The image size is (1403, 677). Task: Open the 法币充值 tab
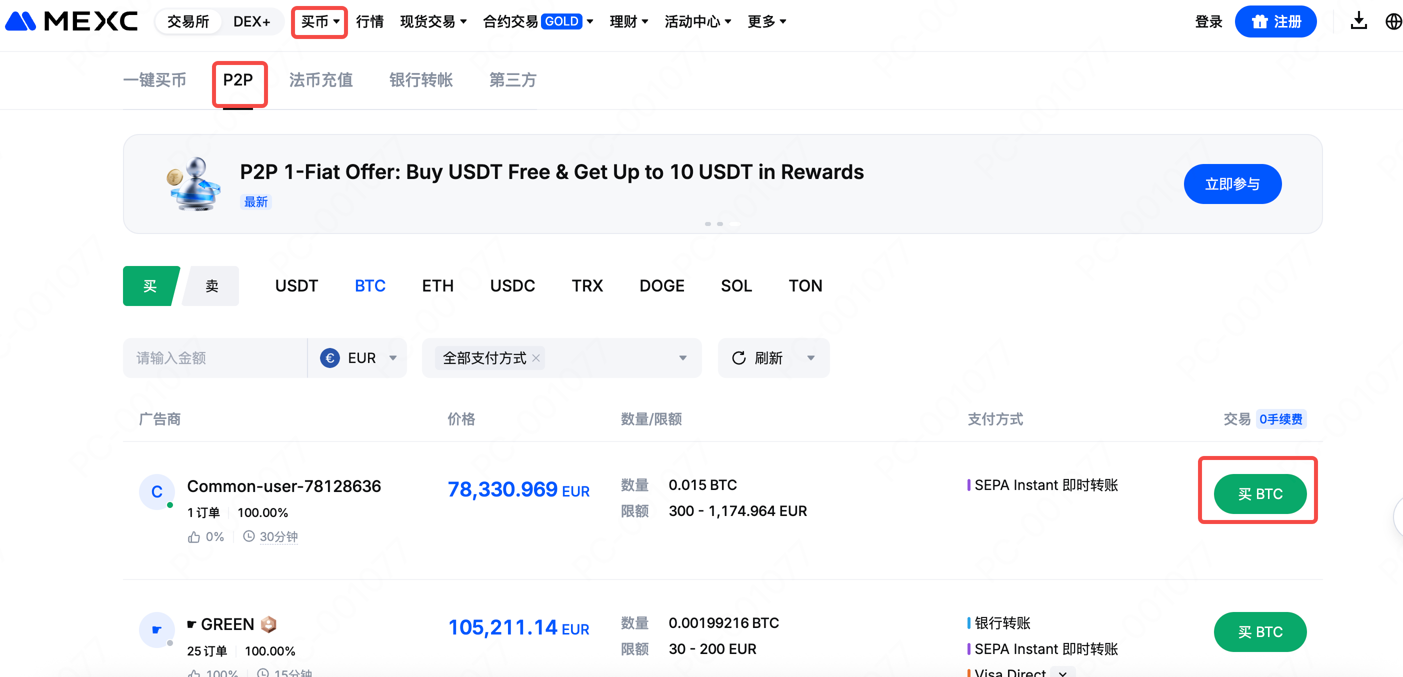click(321, 80)
